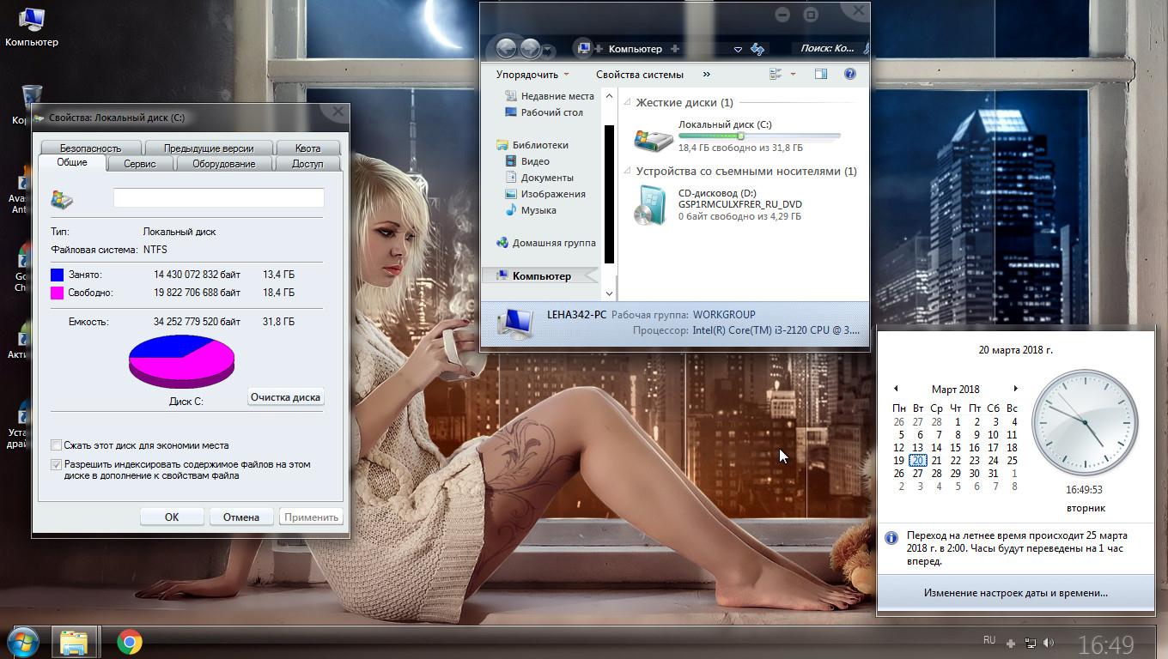
Task: Switch to the Доступ tab
Action: click(307, 164)
